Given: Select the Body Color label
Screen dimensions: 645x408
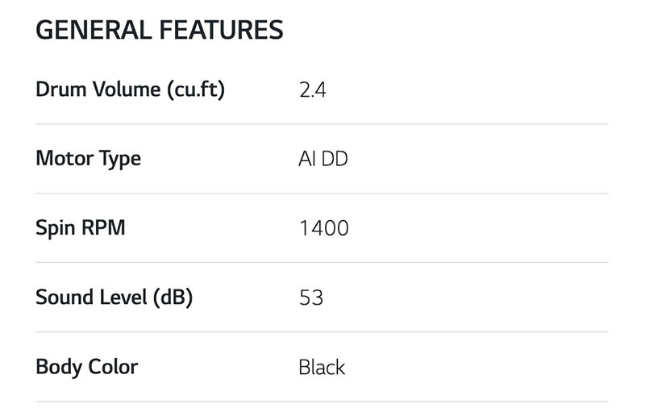Looking at the screenshot, I should pyautogui.click(x=87, y=367).
